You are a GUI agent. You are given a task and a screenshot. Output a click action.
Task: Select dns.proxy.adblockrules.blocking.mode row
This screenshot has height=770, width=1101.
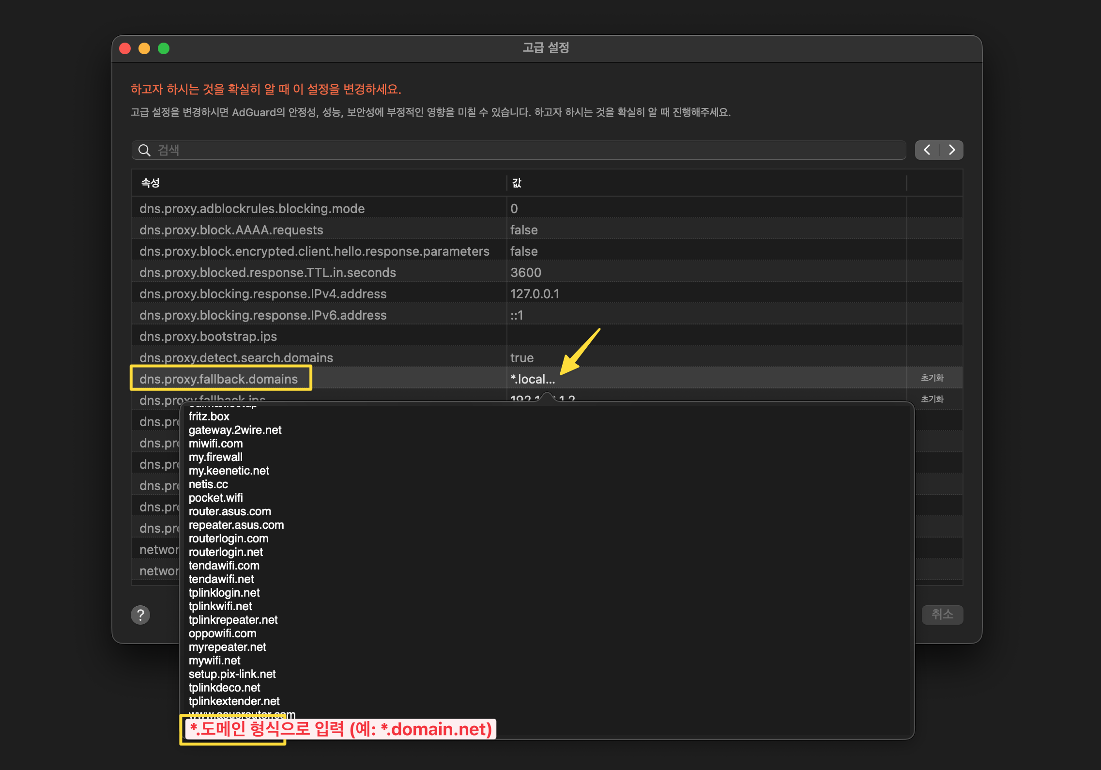547,208
